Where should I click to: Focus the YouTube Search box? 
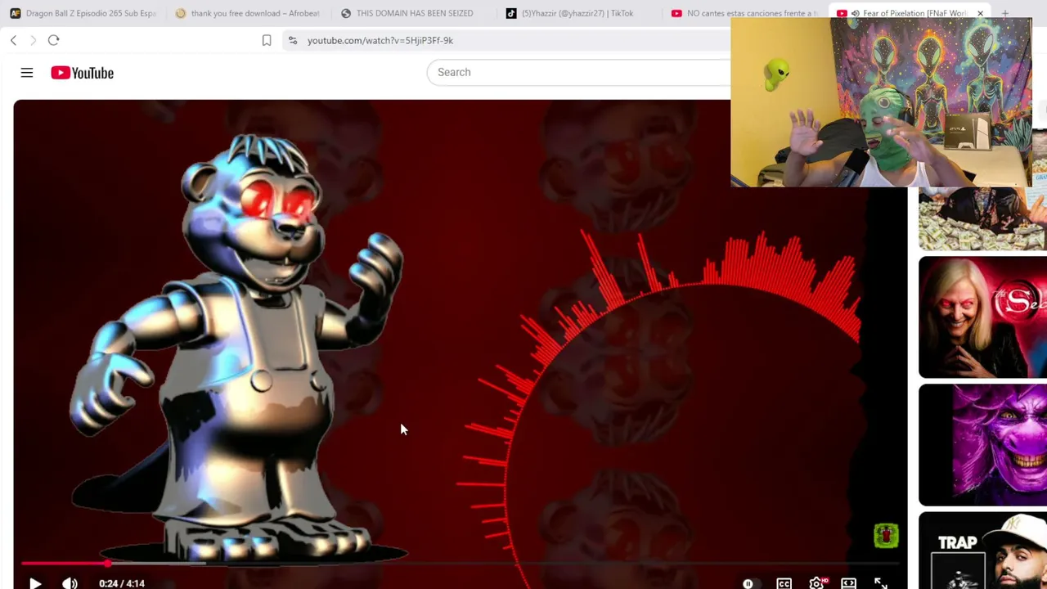pyautogui.click(x=578, y=72)
